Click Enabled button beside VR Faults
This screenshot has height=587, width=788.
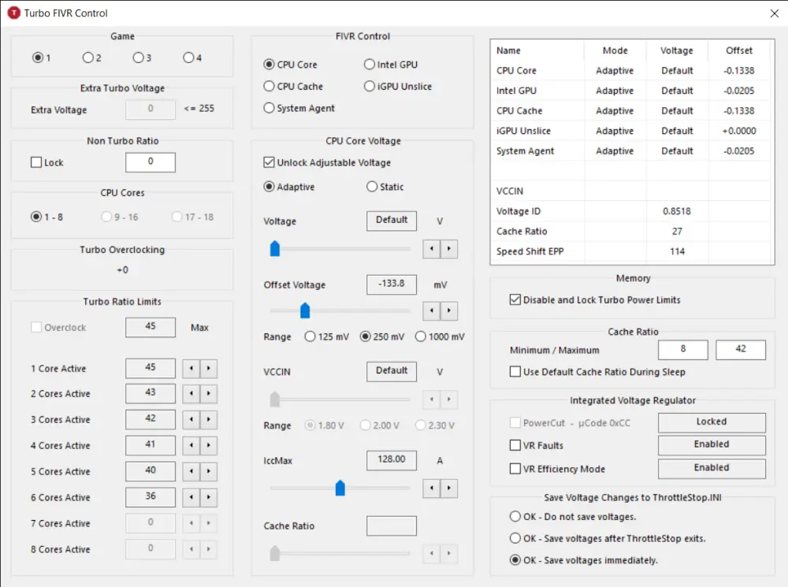pyautogui.click(x=712, y=444)
